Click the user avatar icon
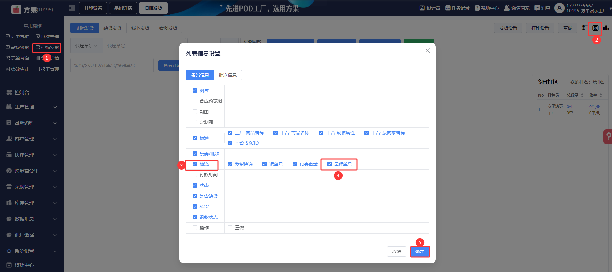Screen dimensions: 612x272 point(559,8)
